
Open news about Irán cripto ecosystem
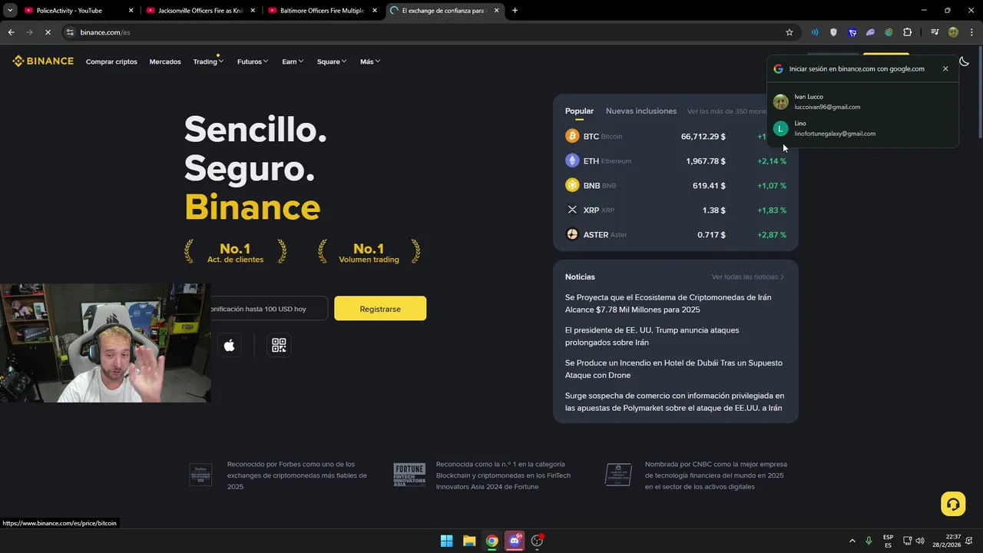tap(668, 303)
